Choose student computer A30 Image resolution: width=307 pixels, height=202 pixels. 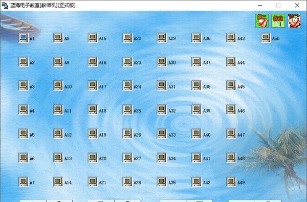(162, 62)
